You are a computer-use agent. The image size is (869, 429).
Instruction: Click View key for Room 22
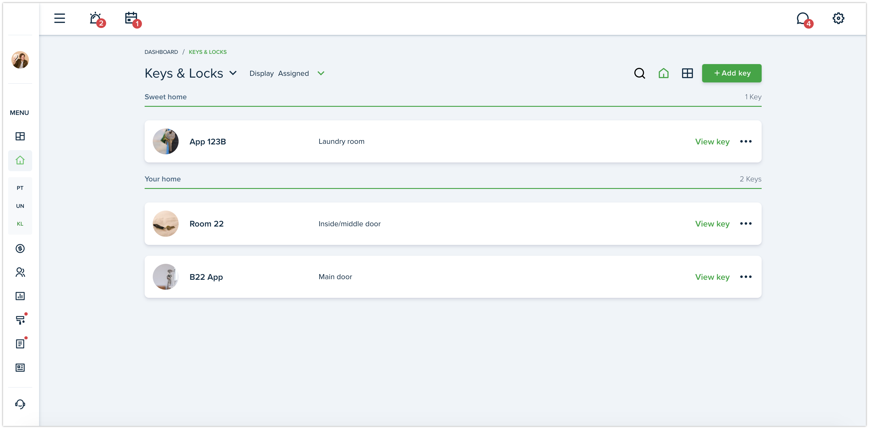712,224
